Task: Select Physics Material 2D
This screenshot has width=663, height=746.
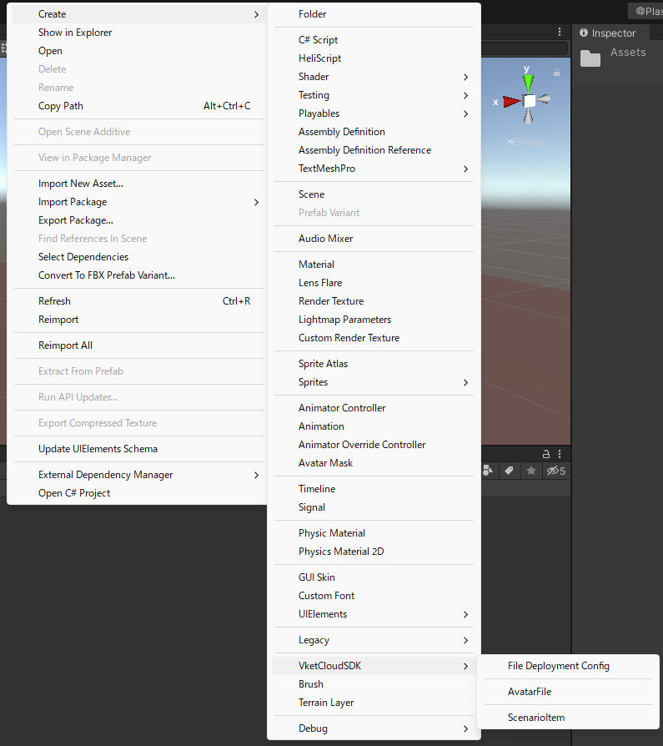Action: click(x=374, y=552)
